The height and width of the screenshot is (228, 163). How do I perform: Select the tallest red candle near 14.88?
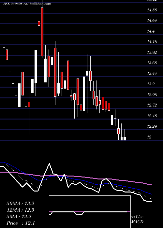[42, 32]
